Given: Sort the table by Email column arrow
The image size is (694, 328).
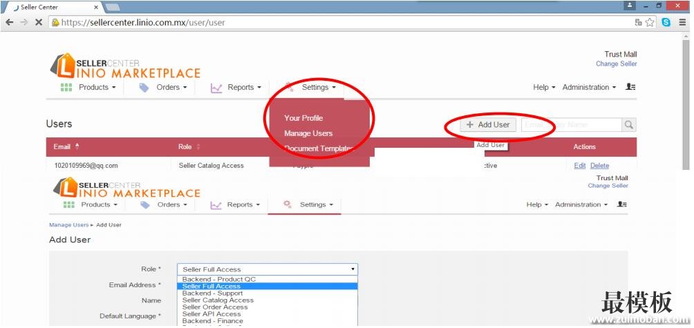Looking at the screenshot, I should pos(77,146).
